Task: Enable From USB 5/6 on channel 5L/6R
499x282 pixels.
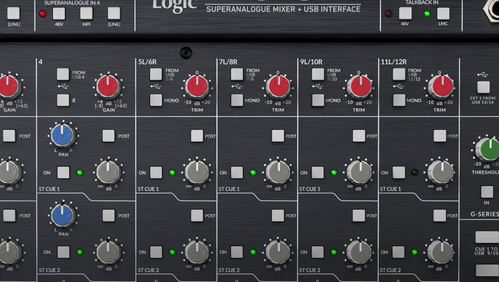Action: click(x=156, y=74)
